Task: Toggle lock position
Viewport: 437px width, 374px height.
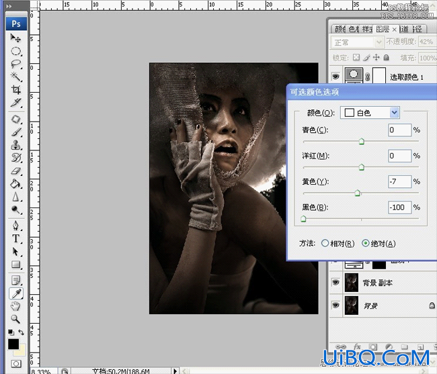Action: pyautogui.click(x=376, y=57)
